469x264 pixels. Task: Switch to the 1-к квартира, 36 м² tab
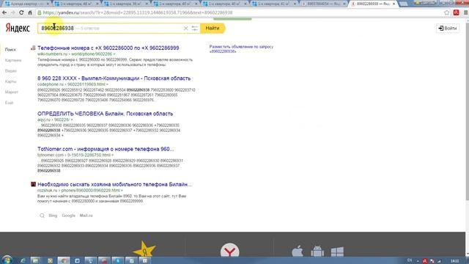pos(125,4)
